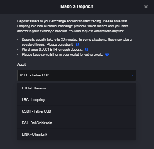
Task: Click the "Please keep some Ether" bullet text
Action: coord(62,55)
